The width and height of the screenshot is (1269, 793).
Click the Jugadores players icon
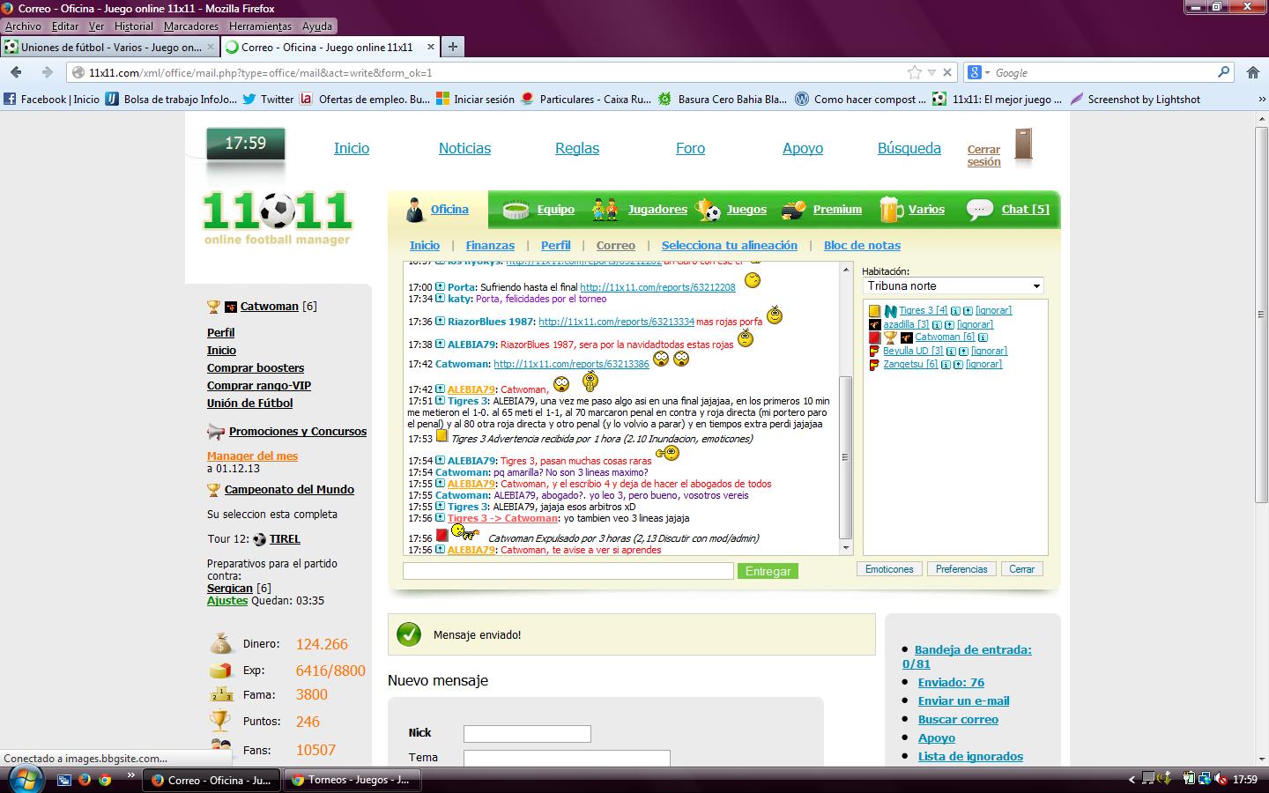coord(605,210)
